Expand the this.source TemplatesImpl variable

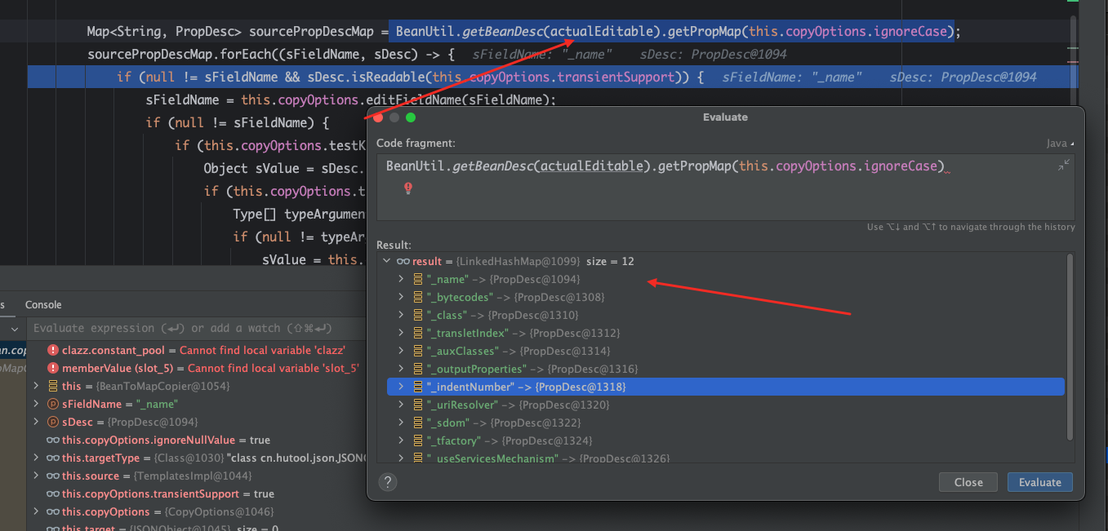coord(36,476)
